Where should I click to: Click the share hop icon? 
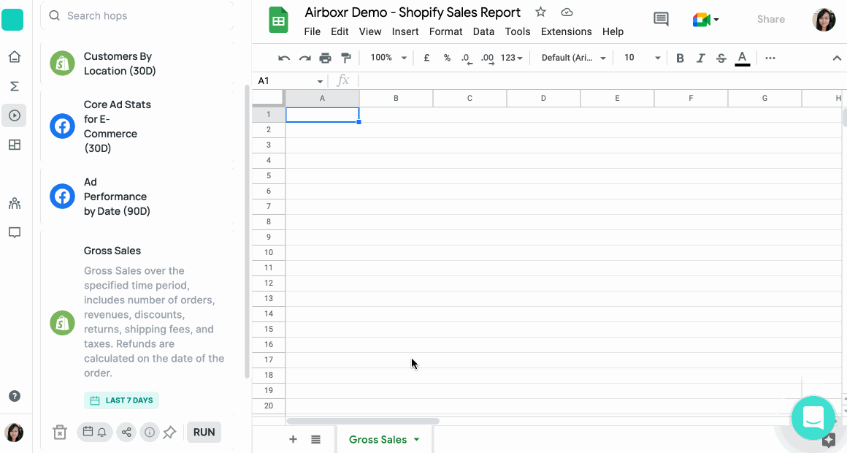pos(126,432)
